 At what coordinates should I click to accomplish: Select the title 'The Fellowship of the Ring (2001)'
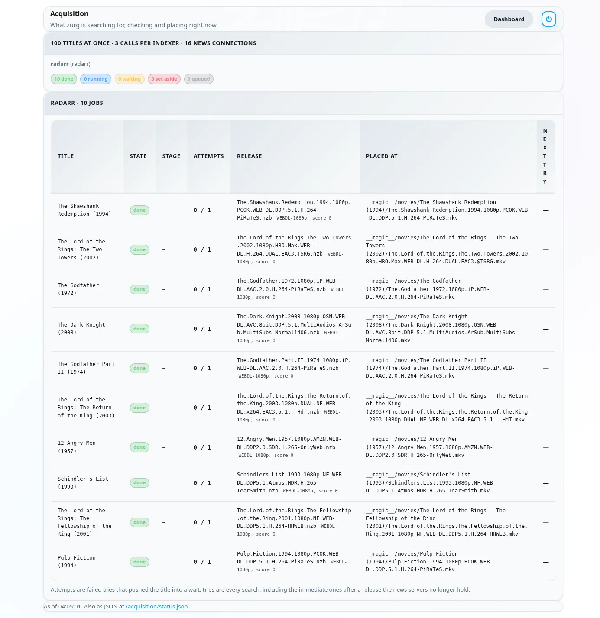tap(85, 522)
